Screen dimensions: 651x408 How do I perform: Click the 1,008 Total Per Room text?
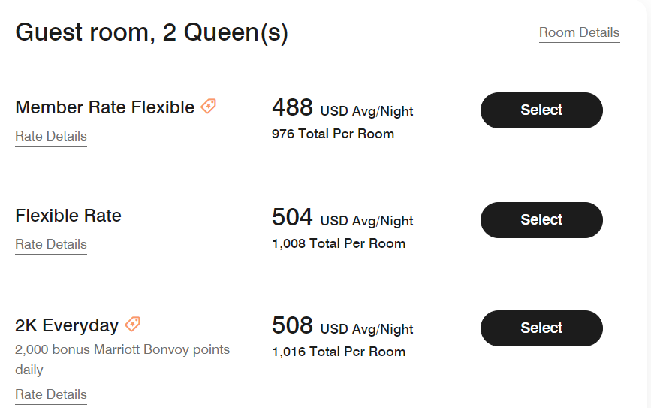338,243
